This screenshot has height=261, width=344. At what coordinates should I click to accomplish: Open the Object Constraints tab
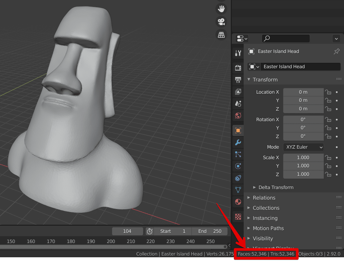pyautogui.click(x=238, y=178)
